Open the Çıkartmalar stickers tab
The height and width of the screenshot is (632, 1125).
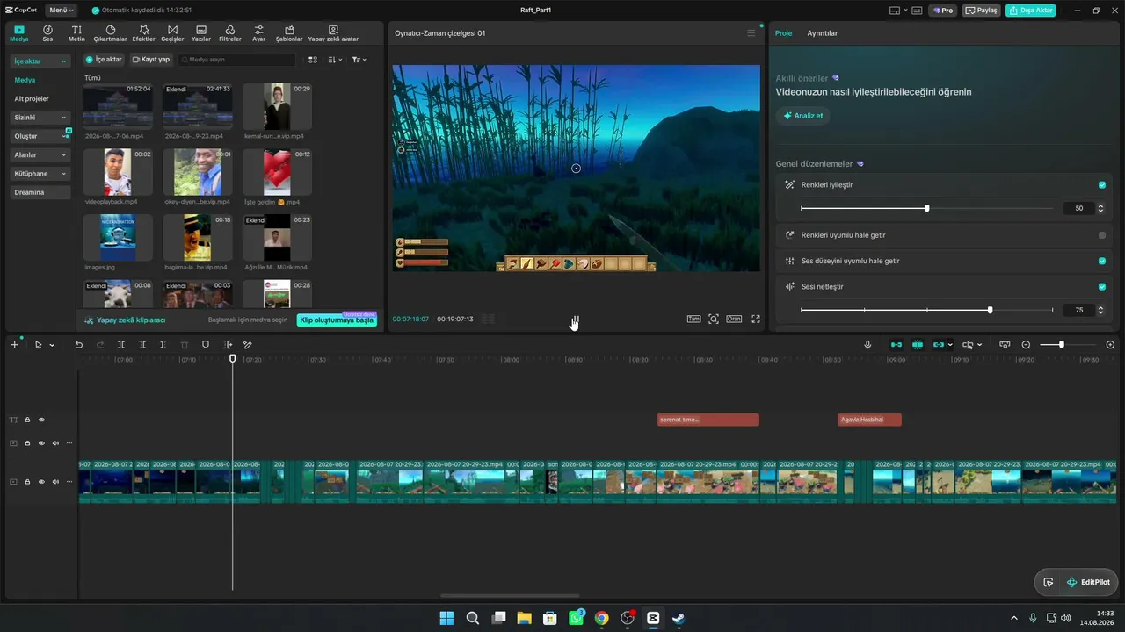point(110,33)
